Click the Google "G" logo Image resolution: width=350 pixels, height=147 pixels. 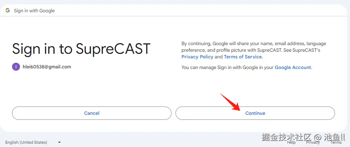pyautogui.click(x=8, y=10)
